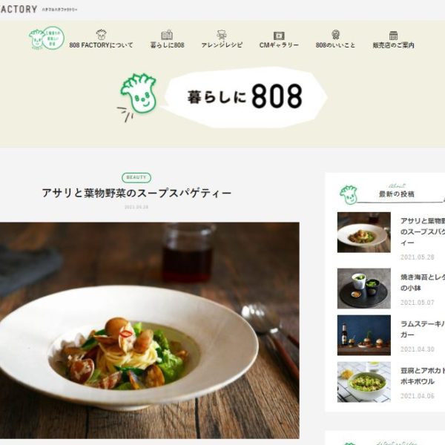Click the BEAUTY category tag
The image size is (445, 445).
pyautogui.click(x=136, y=177)
